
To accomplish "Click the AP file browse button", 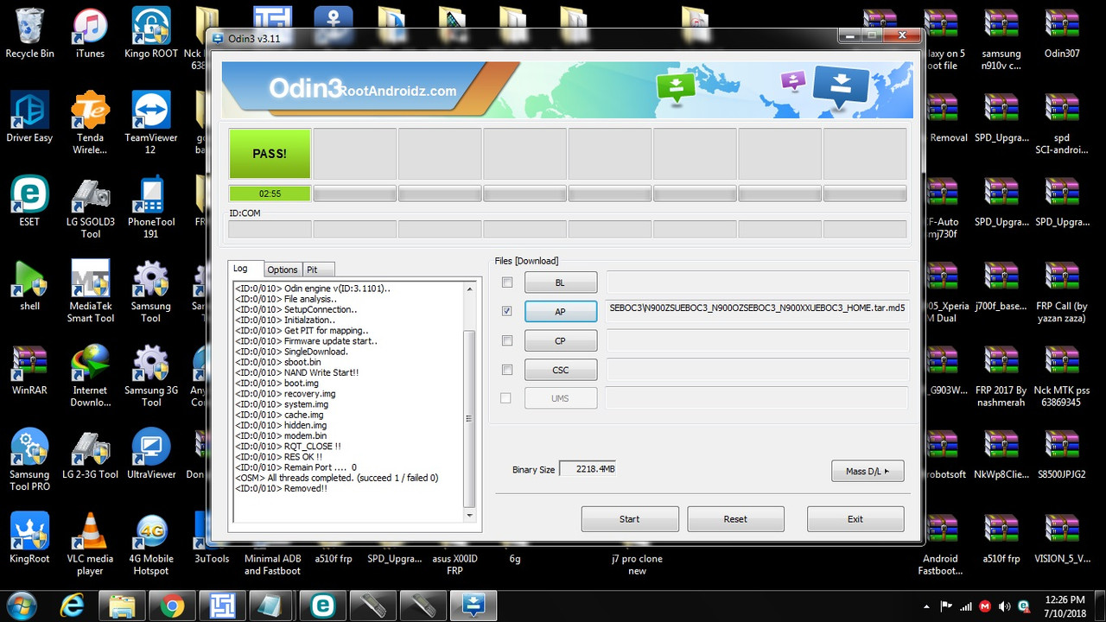I will (561, 312).
